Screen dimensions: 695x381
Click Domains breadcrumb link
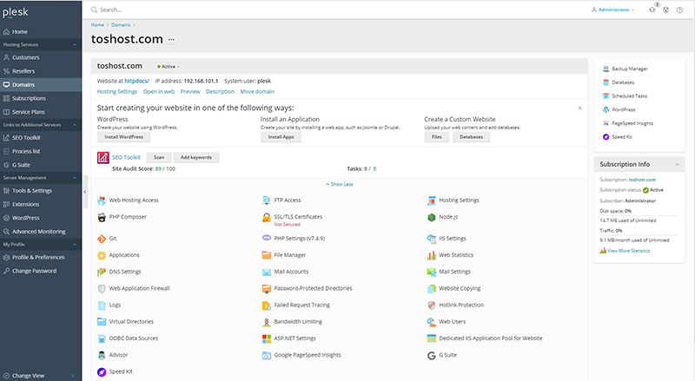click(121, 25)
